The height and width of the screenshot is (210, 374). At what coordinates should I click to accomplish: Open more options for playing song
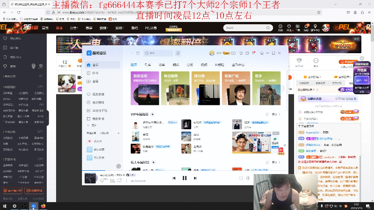[x=126, y=181]
